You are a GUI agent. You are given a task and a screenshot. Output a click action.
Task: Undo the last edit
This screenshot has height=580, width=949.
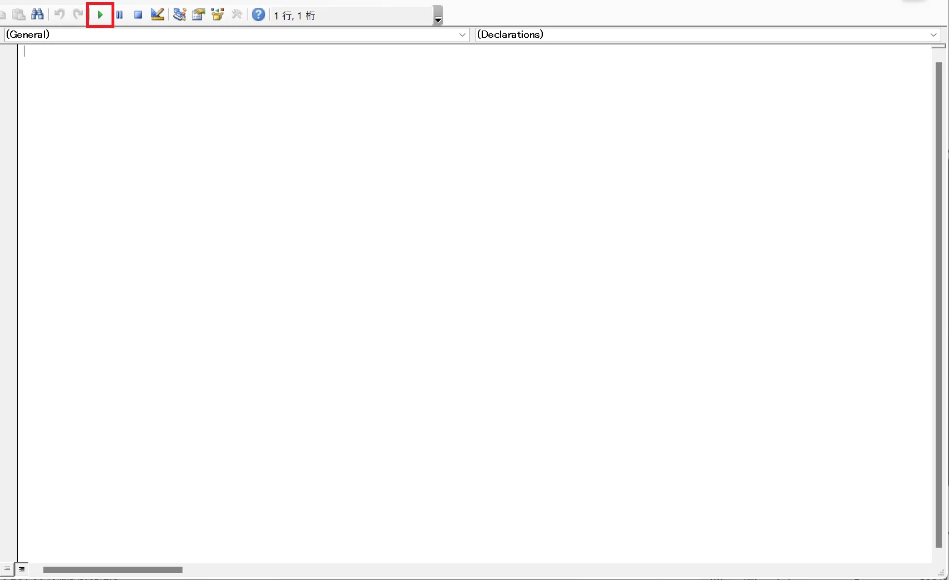59,15
